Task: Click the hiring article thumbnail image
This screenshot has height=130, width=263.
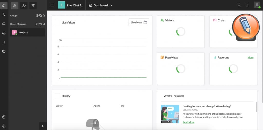Action: tap(170, 114)
